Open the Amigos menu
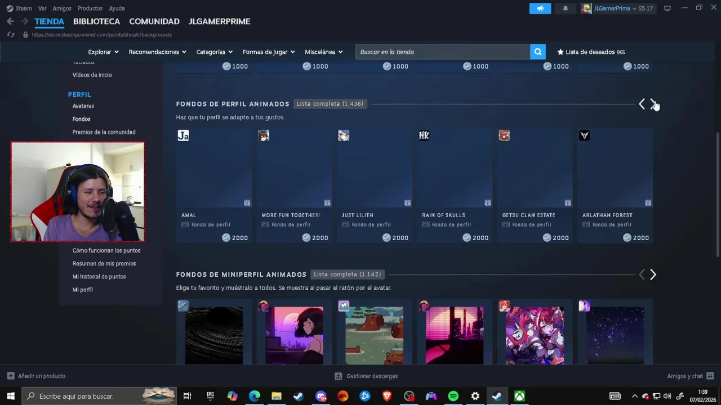 click(x=62, y=8)
